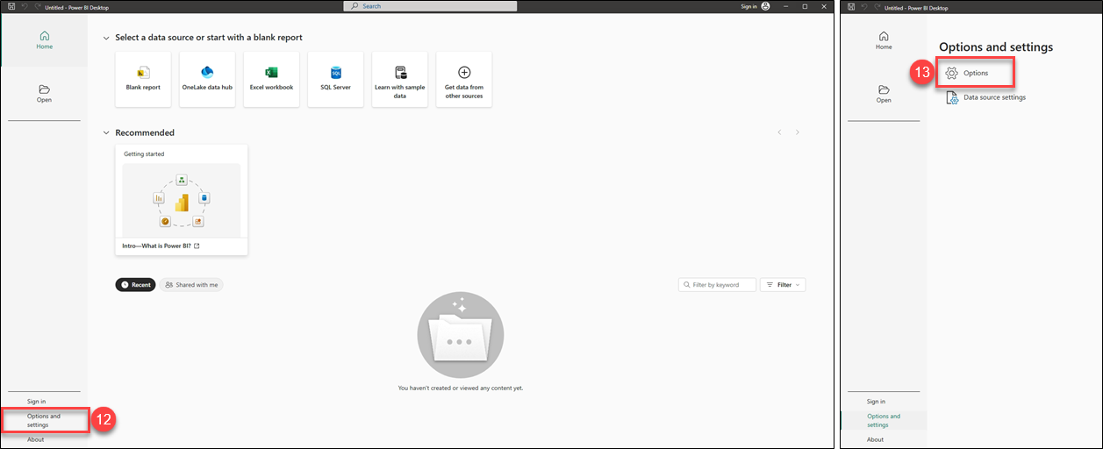Click Redo arrow in left window title bar
The width and height of the screenshot is (1103, 449).
pyautogui.click(x=37, y=6)
